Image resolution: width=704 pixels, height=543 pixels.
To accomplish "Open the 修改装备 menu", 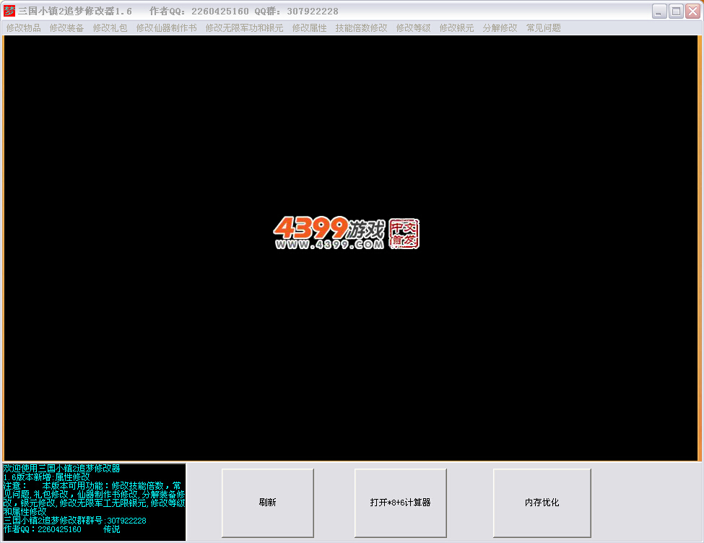I will pyautogui.click(x=66, y=28).
